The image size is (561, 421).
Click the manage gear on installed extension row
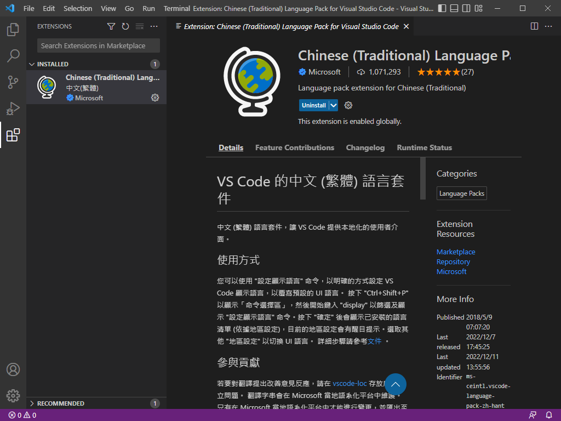155,98
